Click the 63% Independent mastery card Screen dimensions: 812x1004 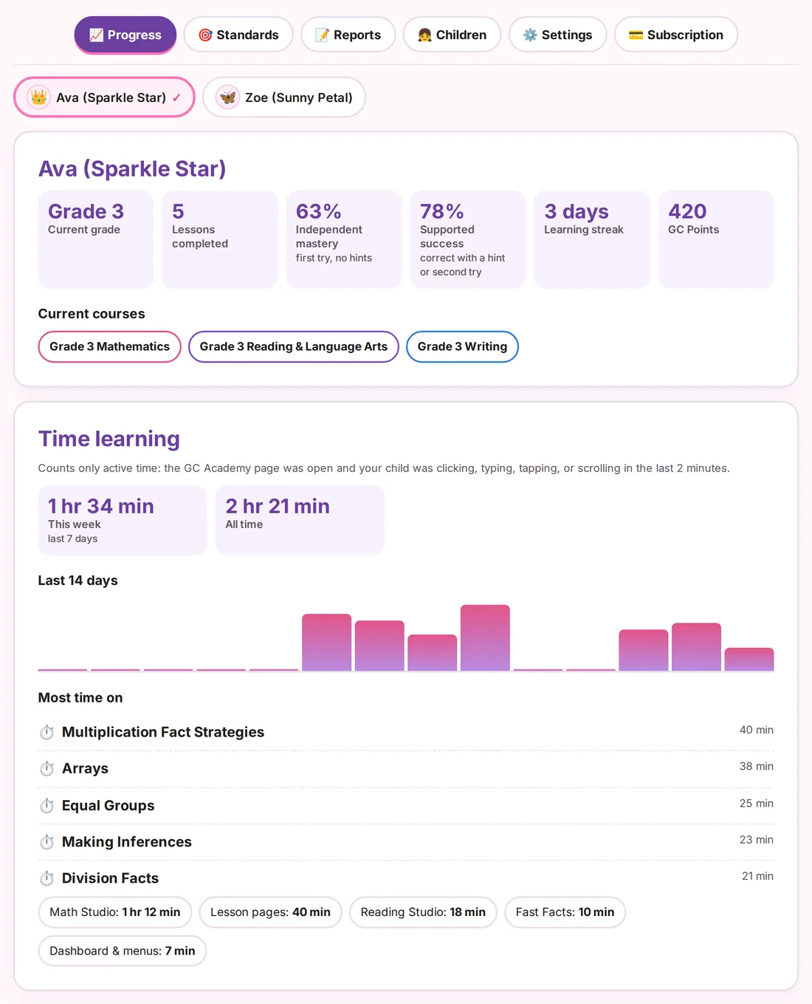tap(344, 239)
